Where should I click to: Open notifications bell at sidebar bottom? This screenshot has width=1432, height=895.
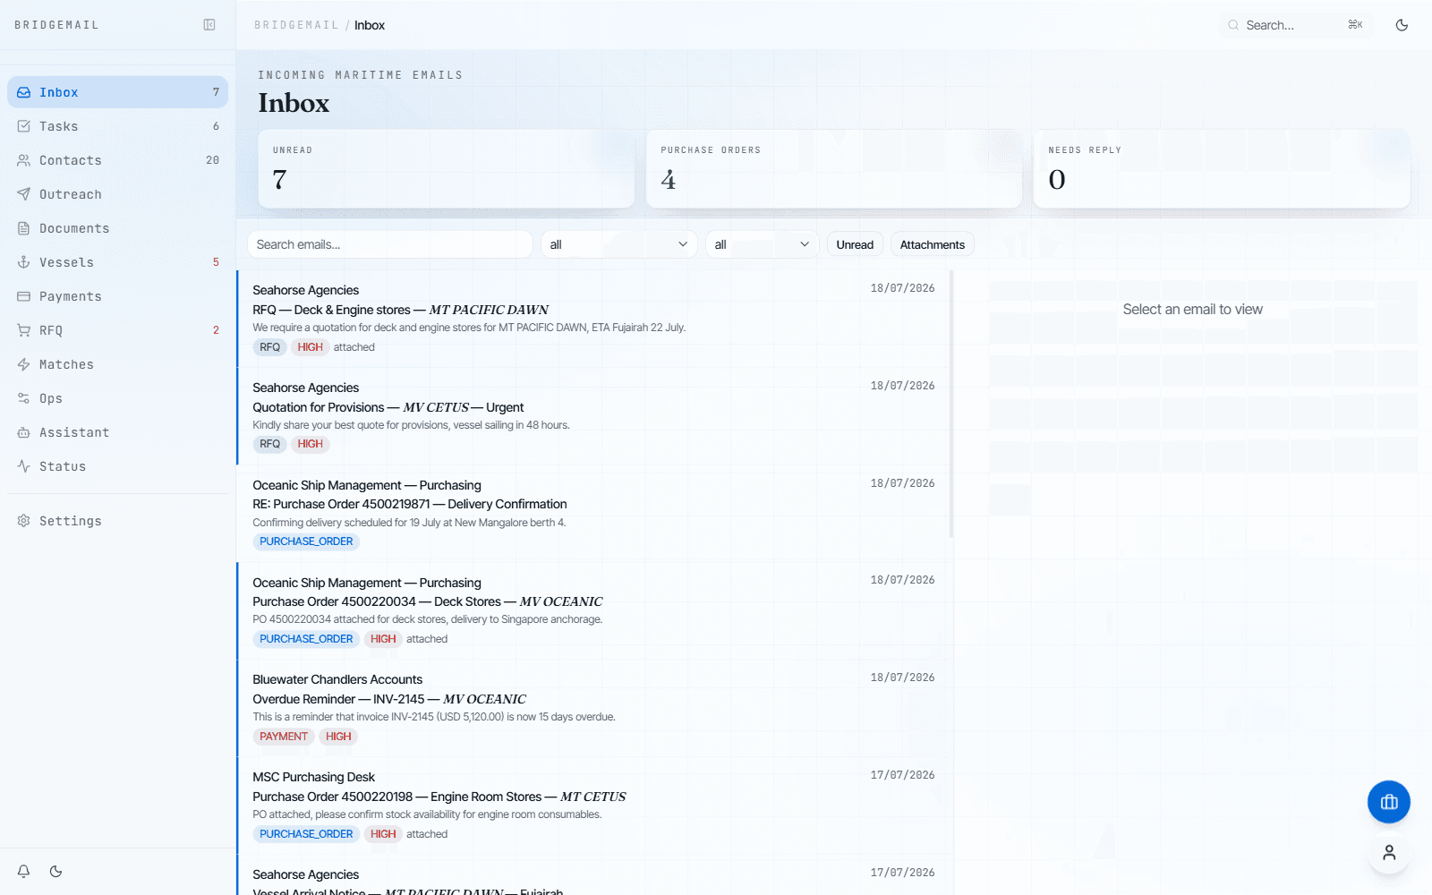click(24, 871)
